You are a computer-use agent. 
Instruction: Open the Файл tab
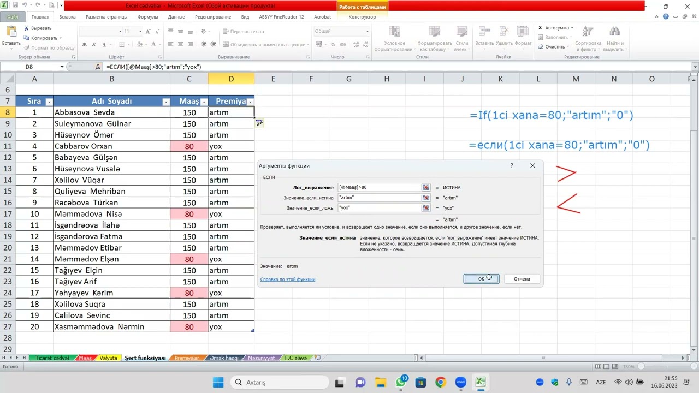[13, 17]
